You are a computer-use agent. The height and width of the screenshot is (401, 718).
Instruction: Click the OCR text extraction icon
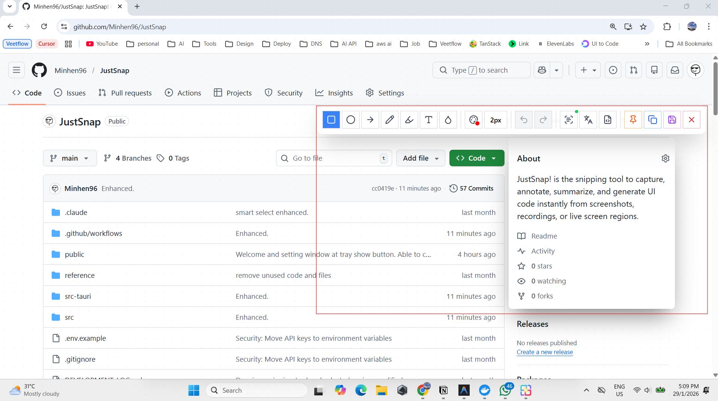click(569, 120)
